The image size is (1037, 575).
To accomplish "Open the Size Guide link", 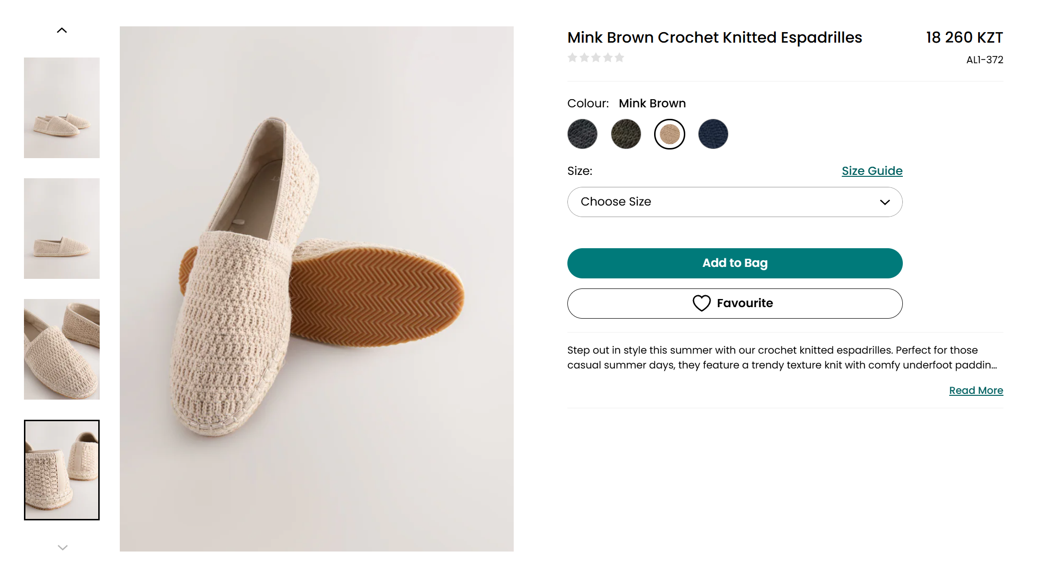I will click(872, 171).
